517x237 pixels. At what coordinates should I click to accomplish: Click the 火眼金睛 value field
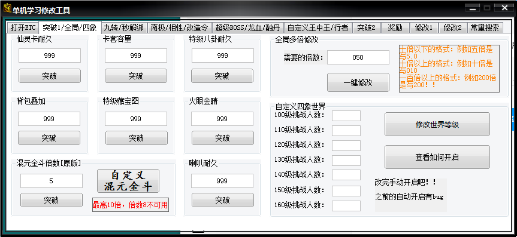coord(222,119)
